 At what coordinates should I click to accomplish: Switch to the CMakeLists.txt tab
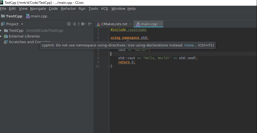click(114, 24)
